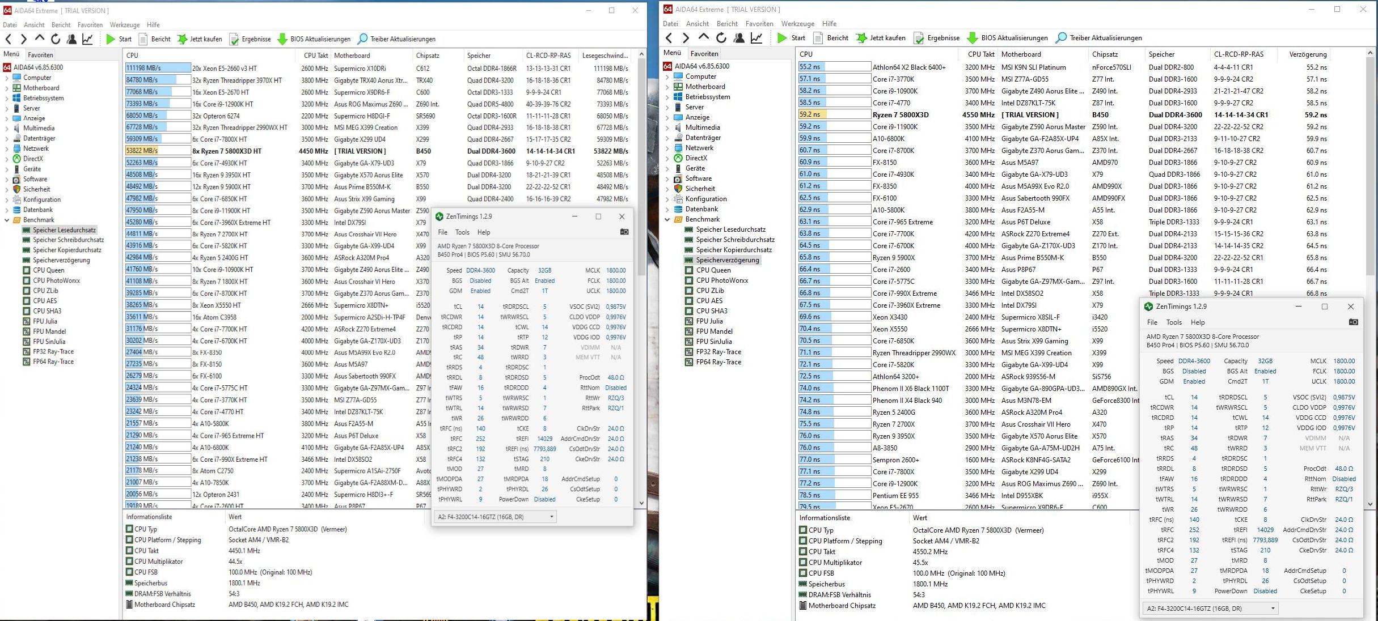Open the graph icon in right AIDA64 toolbar
This screenshot has width=1378, height=621.
(756, 38)
